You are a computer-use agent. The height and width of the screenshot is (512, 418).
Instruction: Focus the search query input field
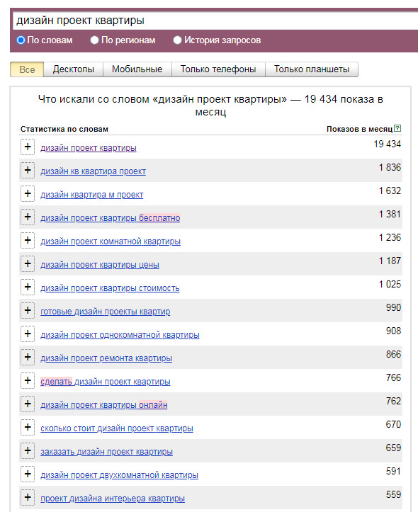(215, 21)
